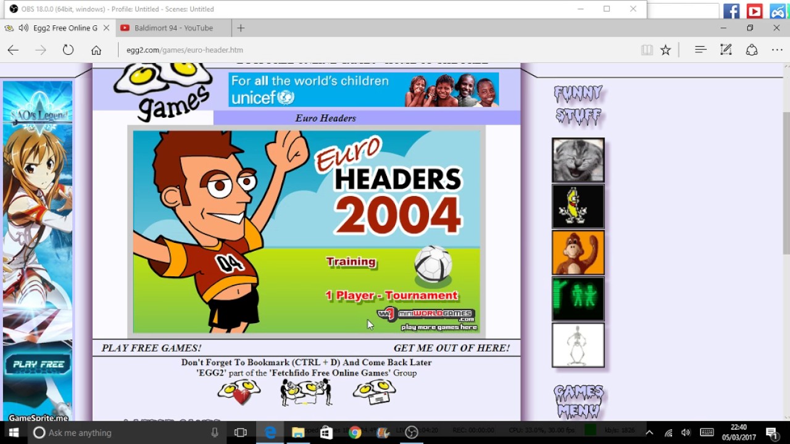Click the miniworldgames.com logo link
Screen dimensions: 790x444
(x=426, y=314)
